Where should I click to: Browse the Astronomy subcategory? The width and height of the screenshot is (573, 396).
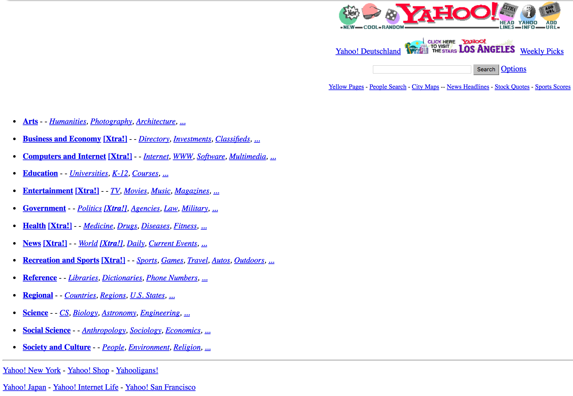tap(119, 313)
